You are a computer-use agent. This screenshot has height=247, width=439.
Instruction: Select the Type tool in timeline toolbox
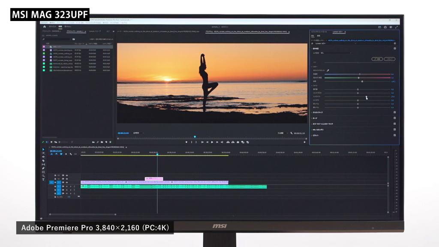(x=43, y=180)
